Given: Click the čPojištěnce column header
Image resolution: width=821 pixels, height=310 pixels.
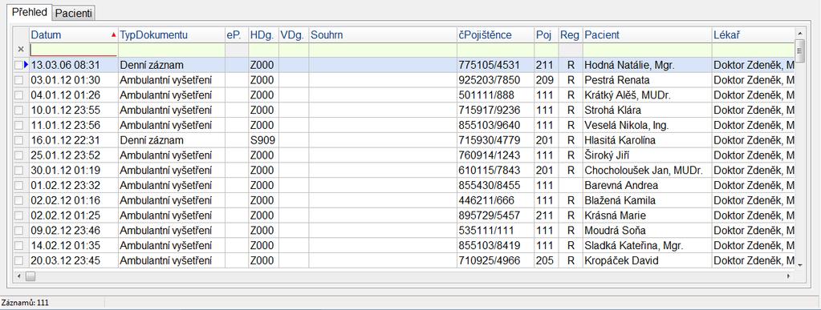Looking at the screenshot, I should [x=495, y=35].
